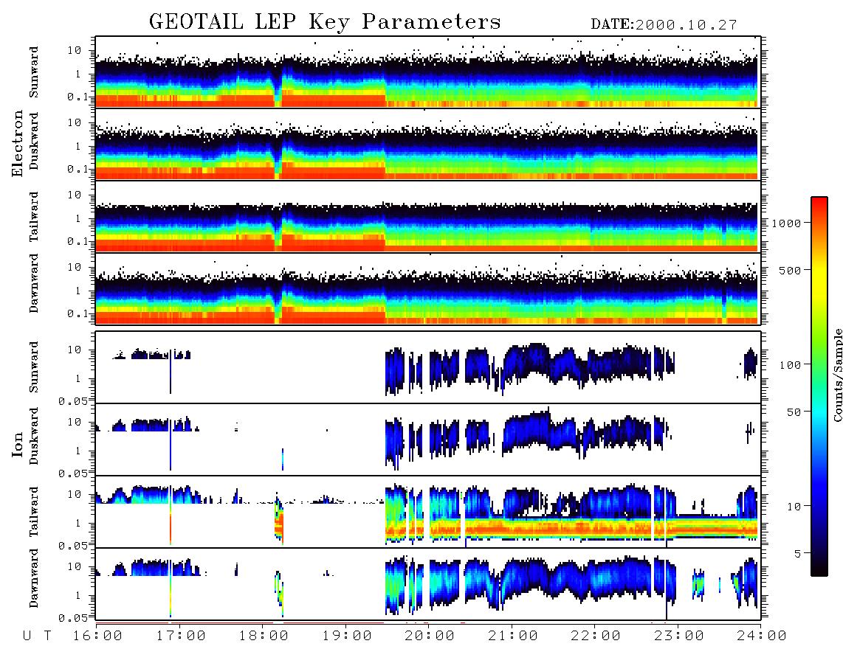Click the Ion "Duskward" panel label
Viewport: 843px width, 649px height.
coord(34,436)
